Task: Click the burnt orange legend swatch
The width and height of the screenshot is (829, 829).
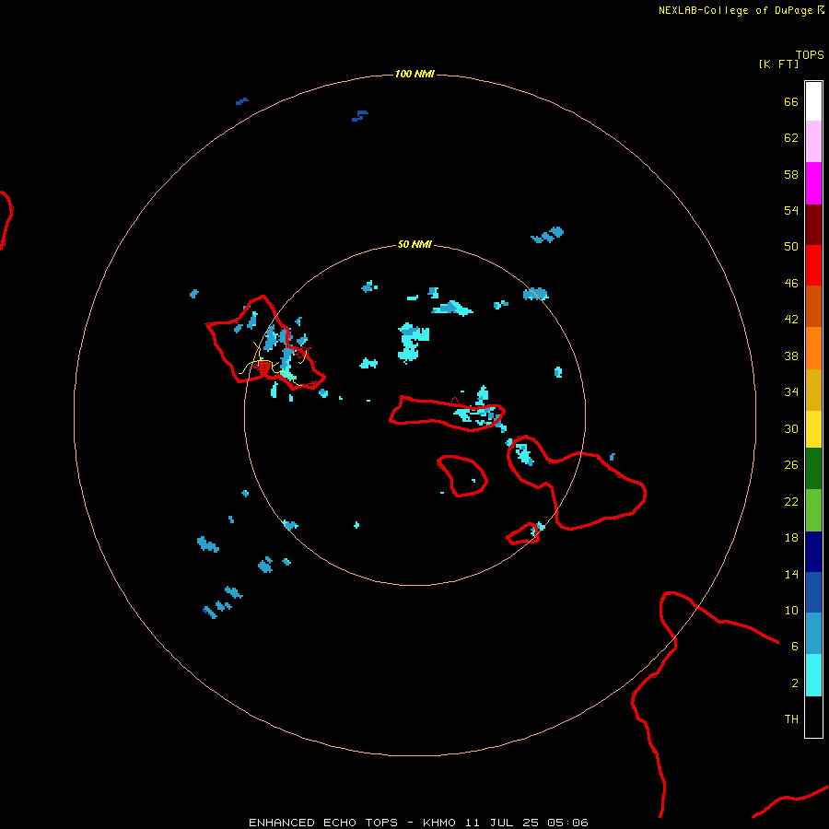Action: pyautogui.click(x=813, y=306)
